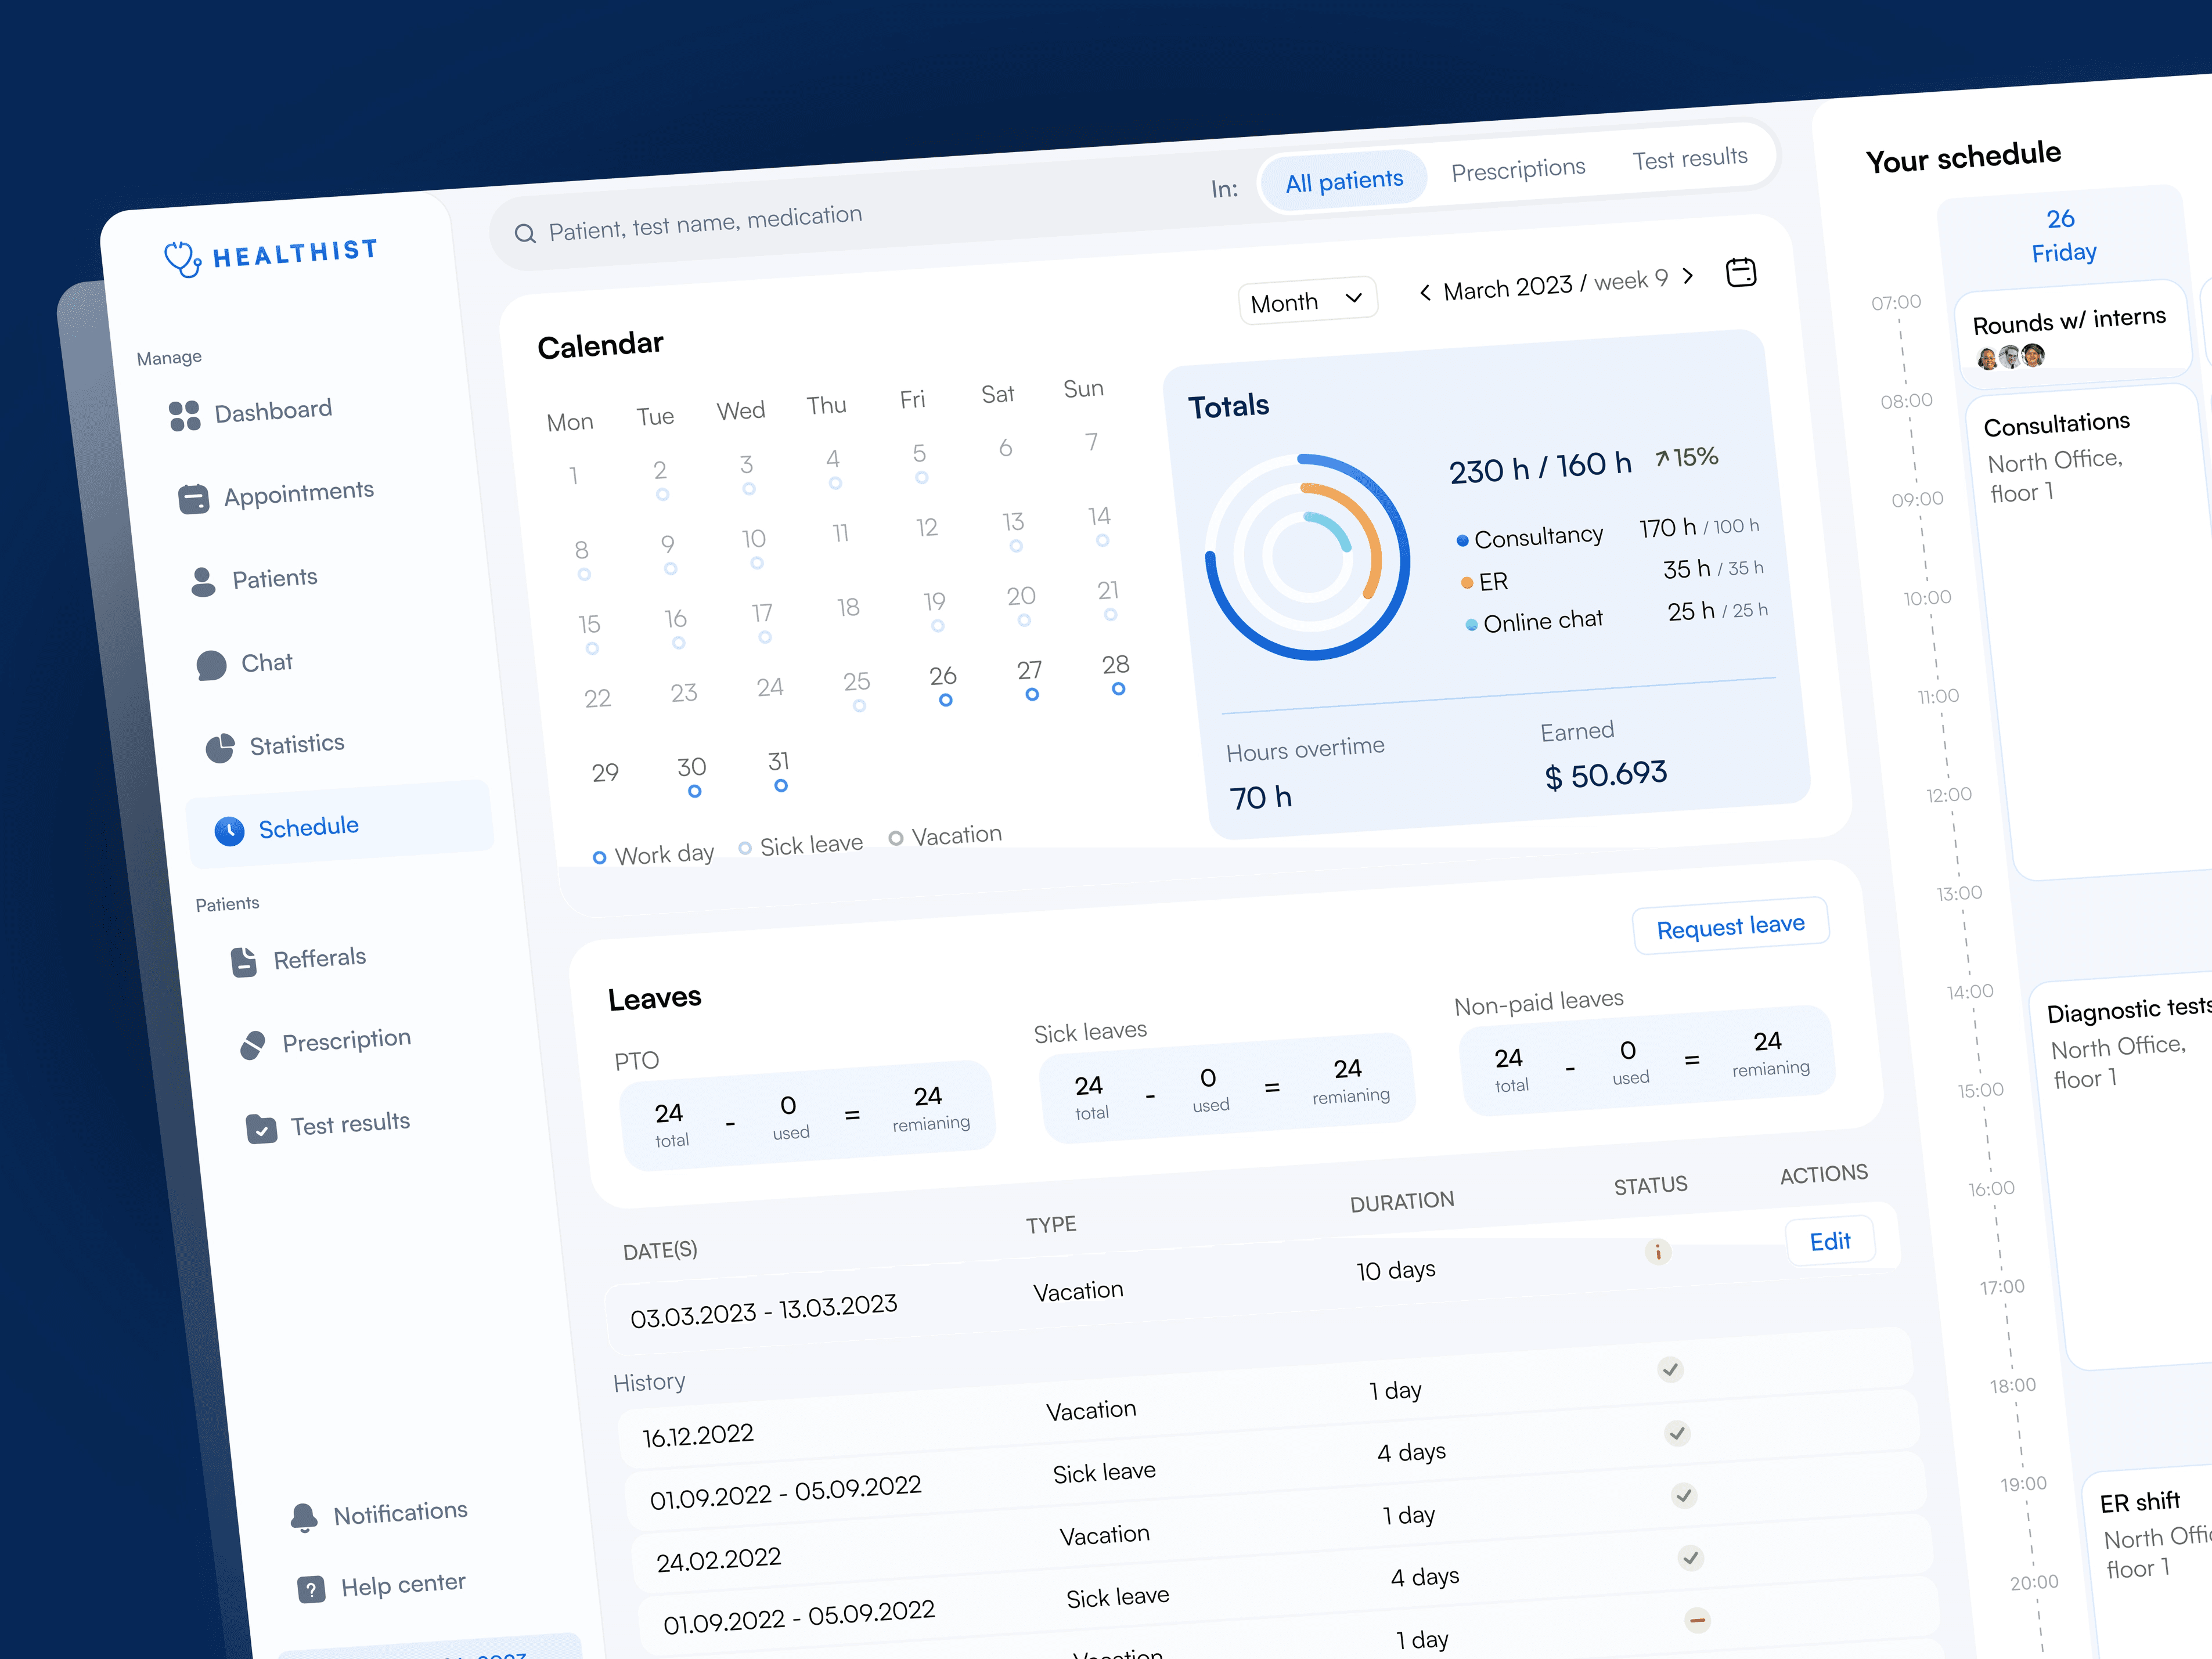Open Statistics pie chart icon
This screenshot has height=1659, width=2212.
coord(220,748)
